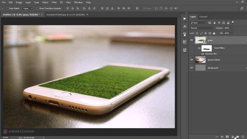The width and height of the screenshot is (247, 139).
Task: Select the iphone layer thumbnail
Action: [200, 60]
